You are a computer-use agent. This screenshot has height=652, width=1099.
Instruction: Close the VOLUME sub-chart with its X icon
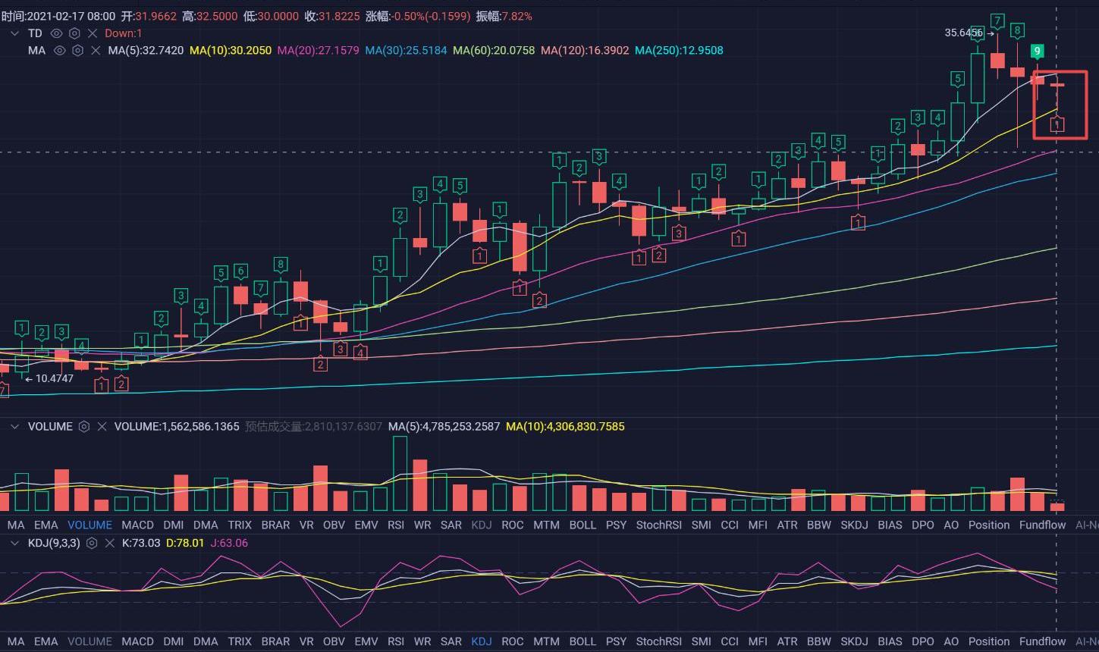102,427
